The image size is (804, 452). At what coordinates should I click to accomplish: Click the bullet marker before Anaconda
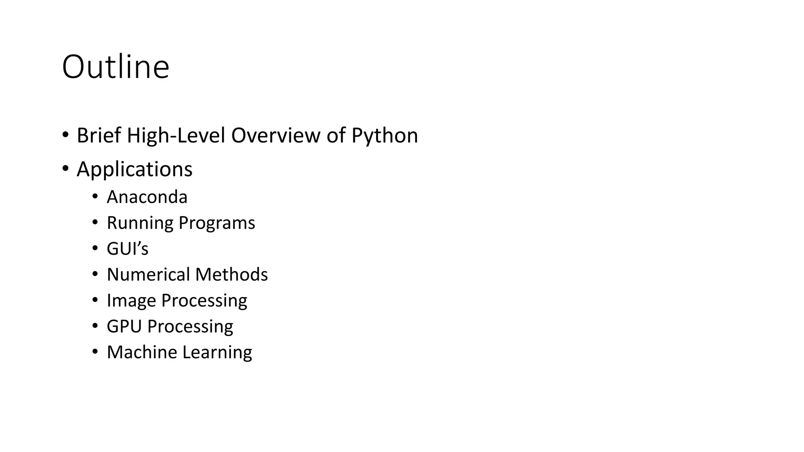(95, 196)
